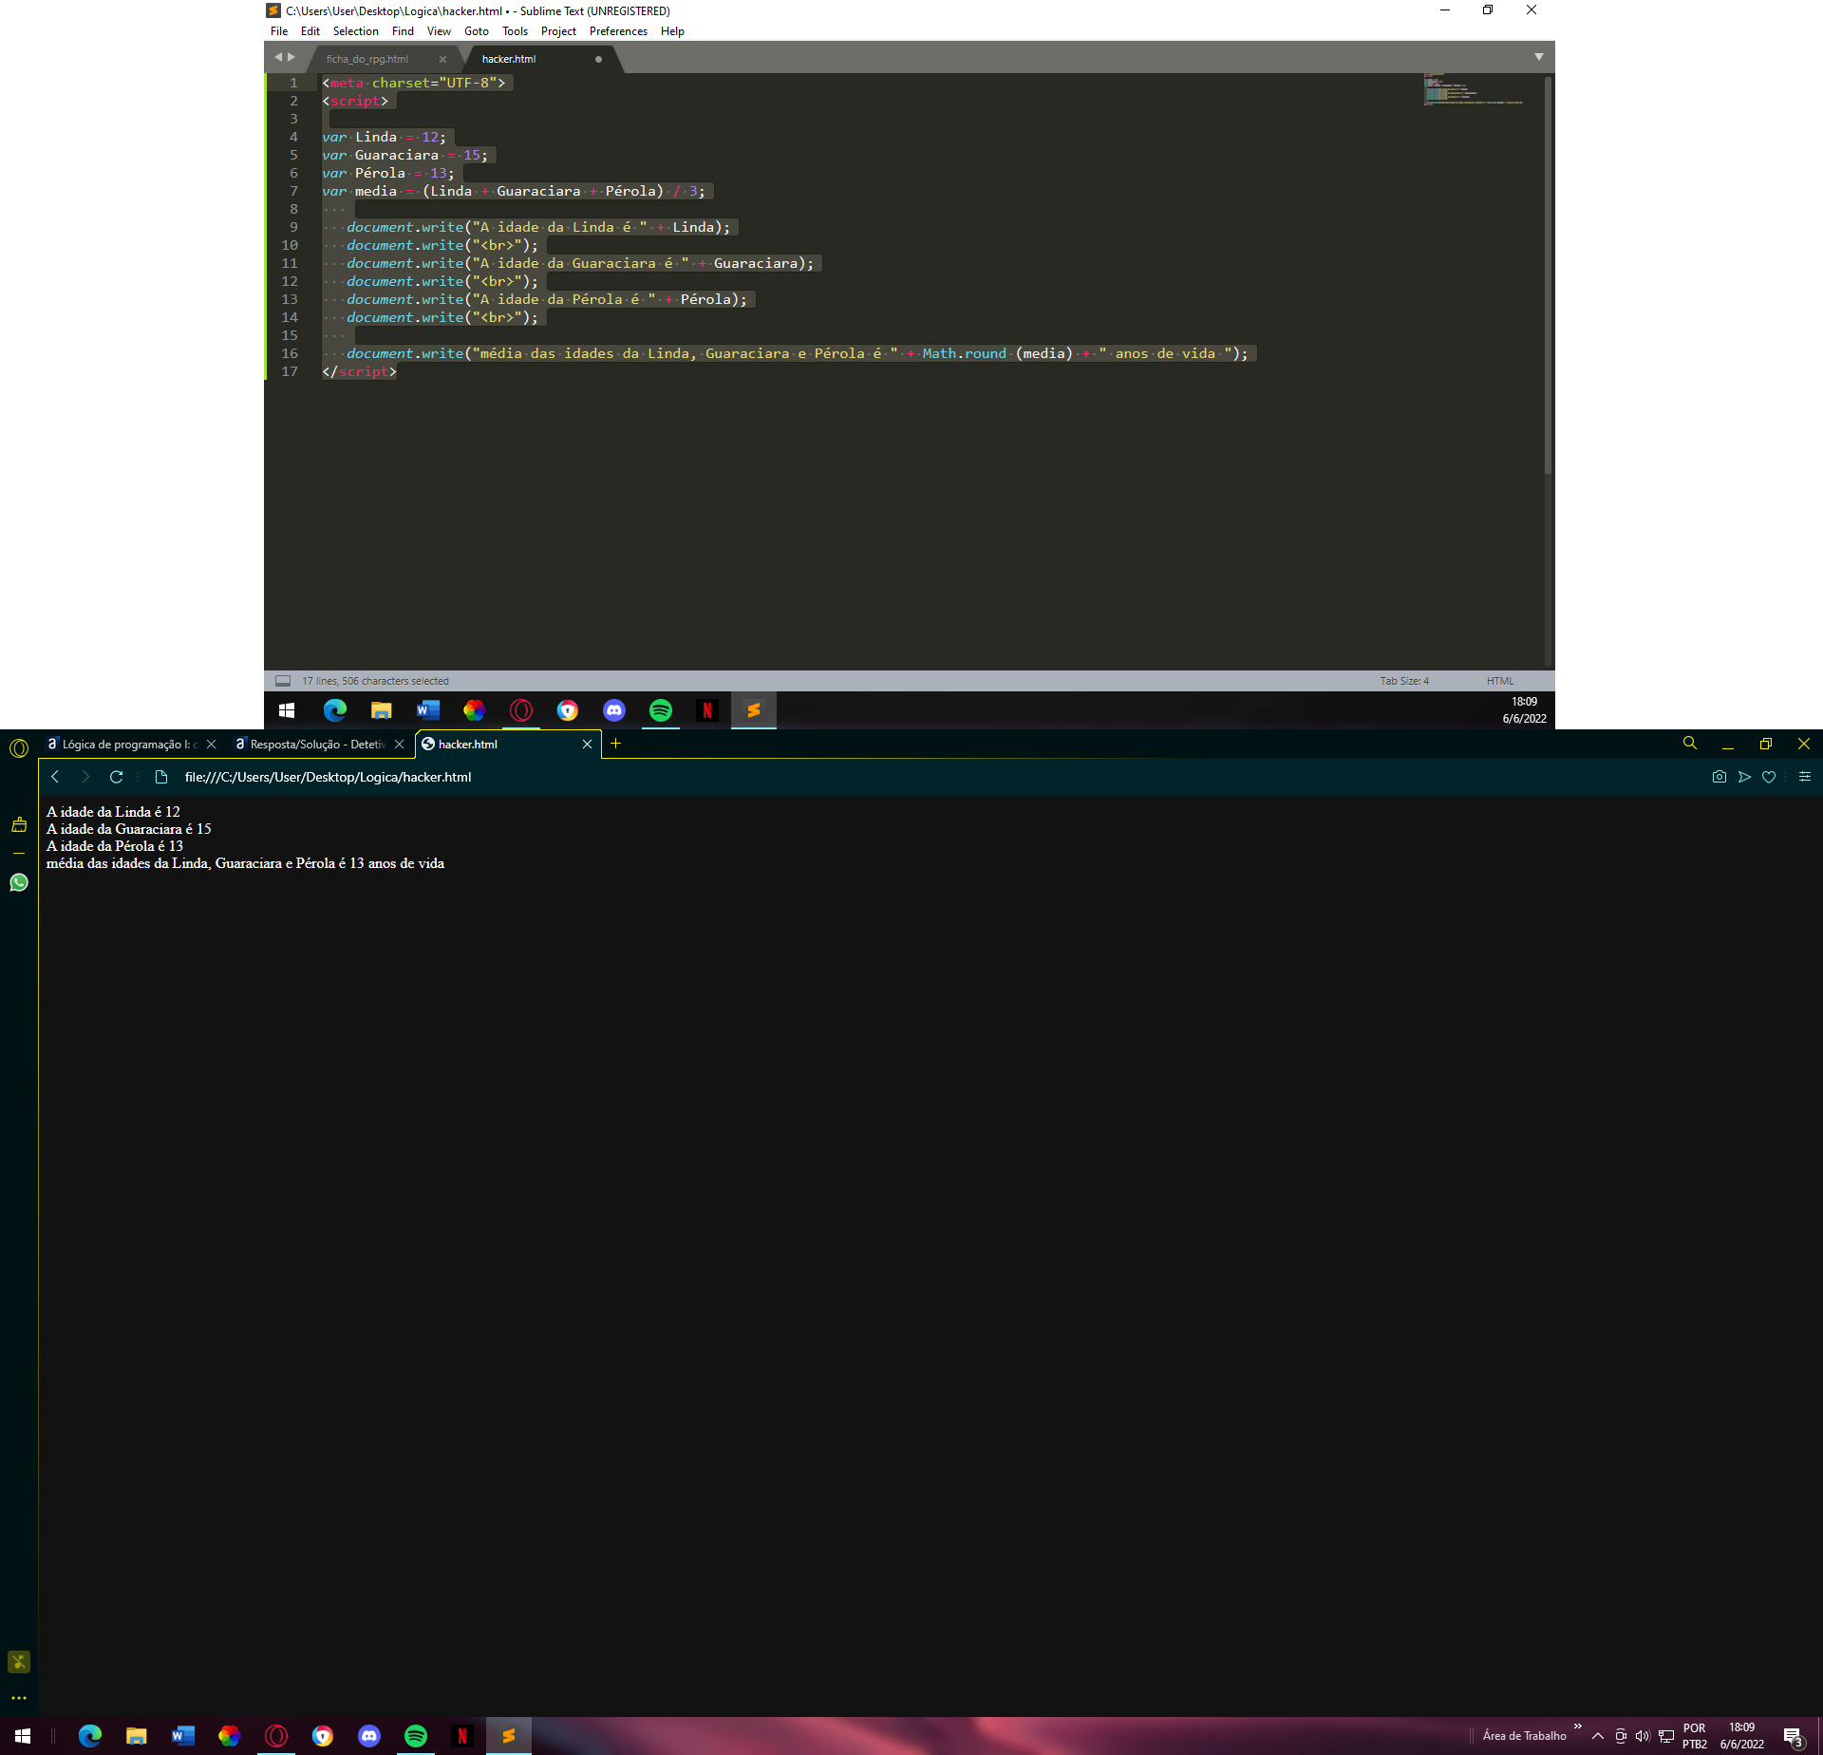This screenshot has width=1823, height=1755.
Task: Add page to bookmarks with heart icon
Action: tap(1769, 777)
